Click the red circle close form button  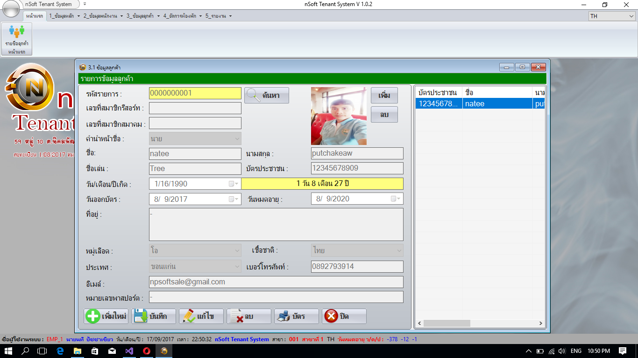pos(344,316)
